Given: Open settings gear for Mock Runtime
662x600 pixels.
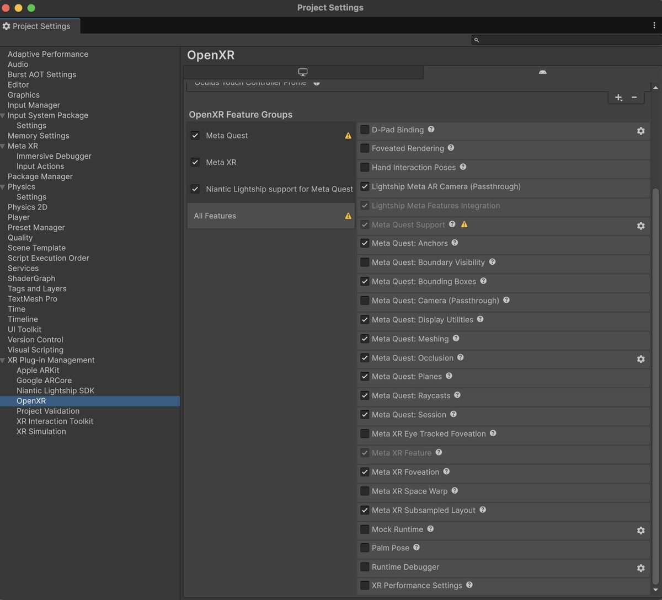Looking at the screenshot, I should click(640, 530).
